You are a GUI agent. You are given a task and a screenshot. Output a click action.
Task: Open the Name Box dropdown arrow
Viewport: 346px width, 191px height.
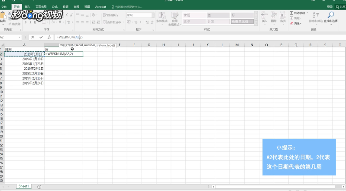[19, 38]
